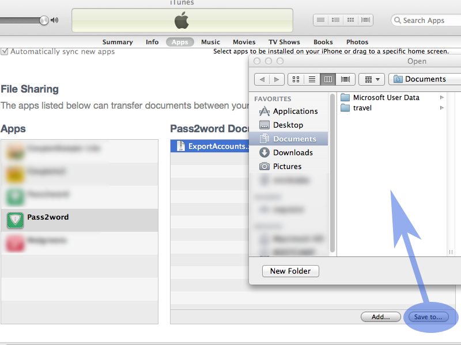Expand Microsoft User Data folder arrow

tap(442, 98)
